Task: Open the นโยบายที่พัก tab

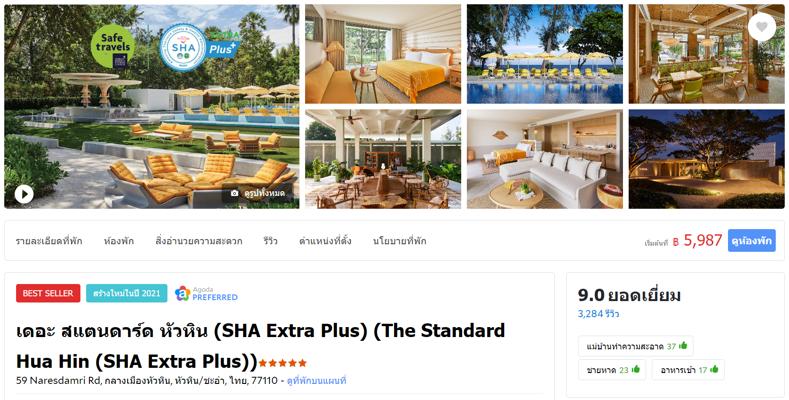Action: tap(399, 241)
